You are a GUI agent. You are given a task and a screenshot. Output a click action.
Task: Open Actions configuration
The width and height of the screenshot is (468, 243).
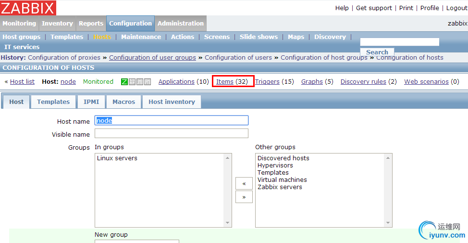(183, 37)
